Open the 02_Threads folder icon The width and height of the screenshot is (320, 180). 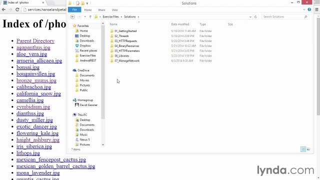click(x=111, y=36)
